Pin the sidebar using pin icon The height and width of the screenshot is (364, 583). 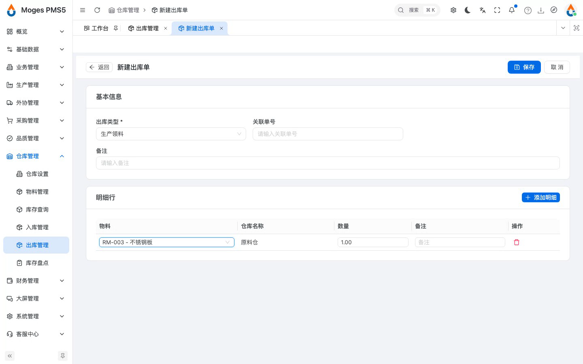pos(63,356)
